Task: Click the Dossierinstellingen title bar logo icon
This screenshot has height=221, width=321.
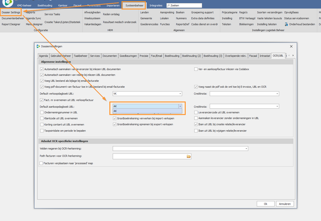Action: click(x=38, y=46)
